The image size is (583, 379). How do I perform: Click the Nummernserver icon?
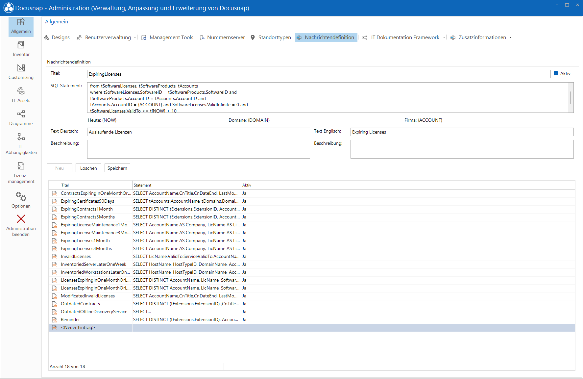pos(202,38)
